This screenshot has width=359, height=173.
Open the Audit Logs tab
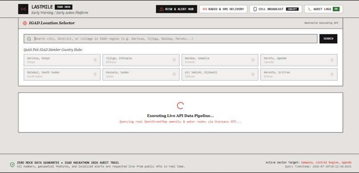[x=323, y=9]
